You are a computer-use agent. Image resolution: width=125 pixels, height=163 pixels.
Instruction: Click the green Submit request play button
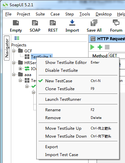point(92,47)
